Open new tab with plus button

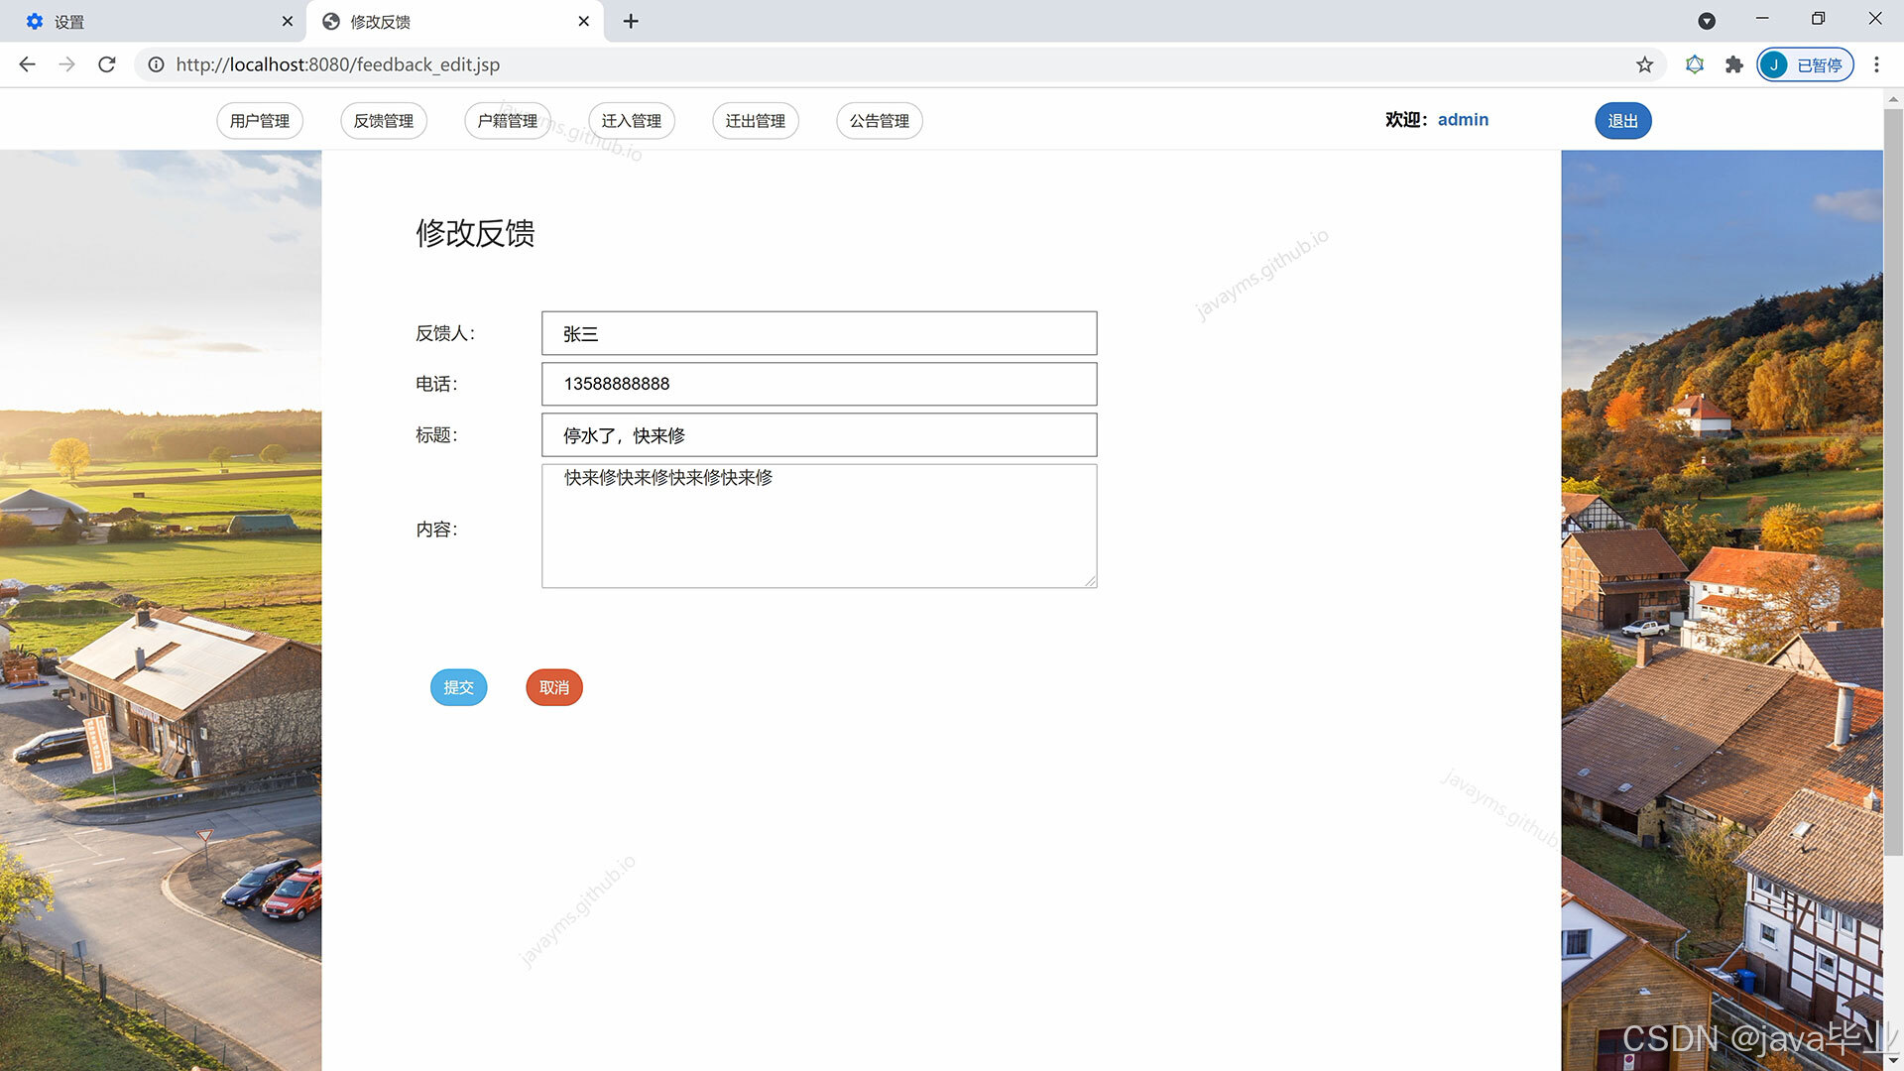(631, 21)
